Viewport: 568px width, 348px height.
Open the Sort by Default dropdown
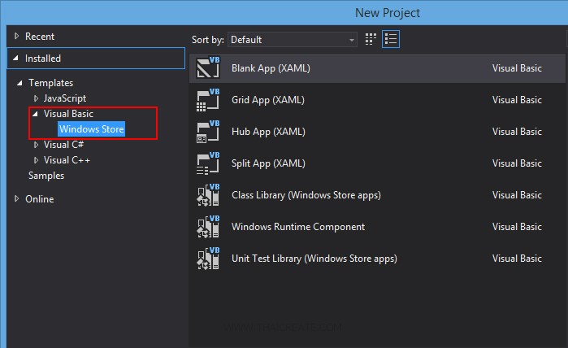(x=293, y=39)
